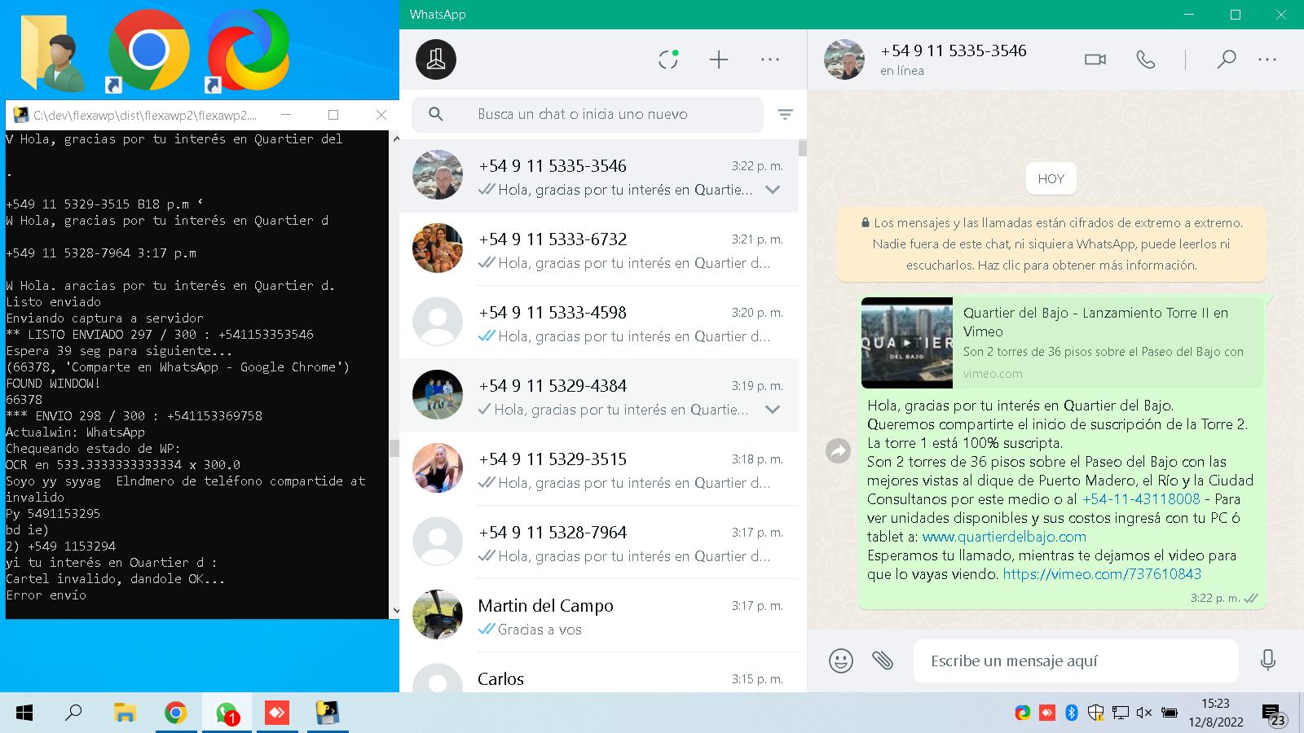Open the network tray icon
This screenshot has width=1304, height=733.
point(1121,713)
